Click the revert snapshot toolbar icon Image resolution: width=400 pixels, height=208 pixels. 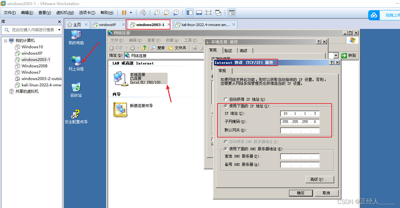[x=166, y=13]
